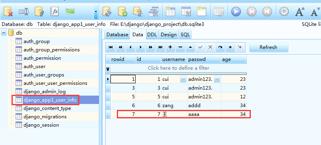Delete the record with minus button
321x145 pixels.
(180, 47)
